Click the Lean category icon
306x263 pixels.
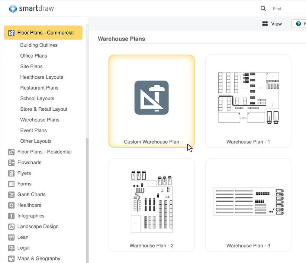pyautogui.click(x=11, y=237)
